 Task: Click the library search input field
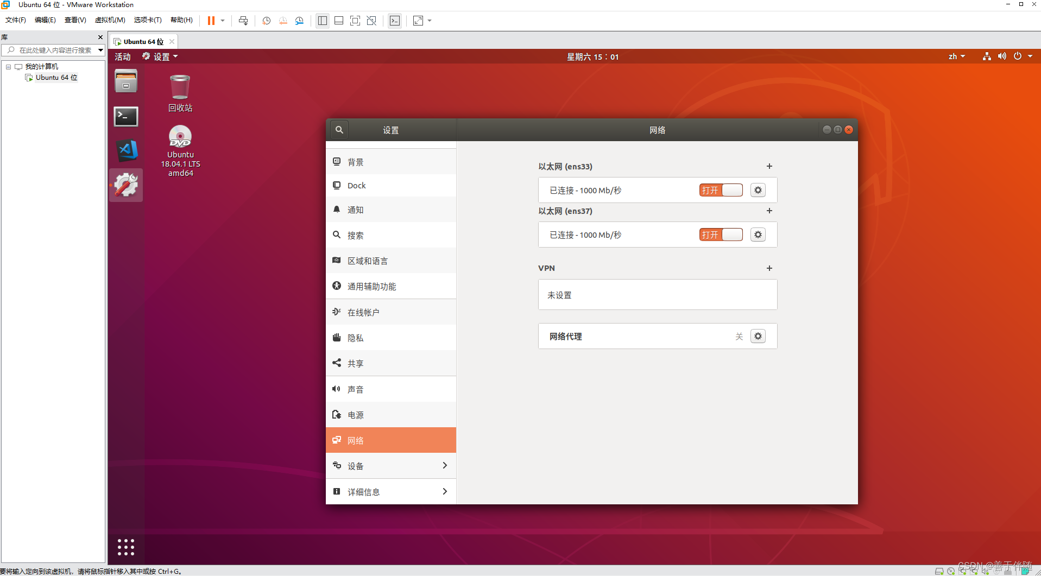tap(52, 50)
